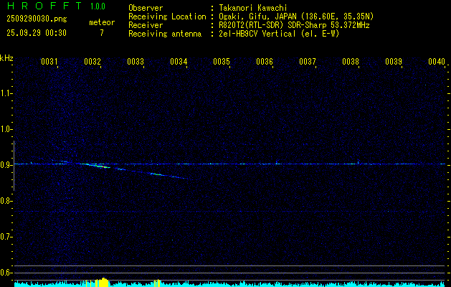Click the 0038 time marker
The width and height of the screenshot is (451, 287).
pyautogui.click(x=351, y=62)
